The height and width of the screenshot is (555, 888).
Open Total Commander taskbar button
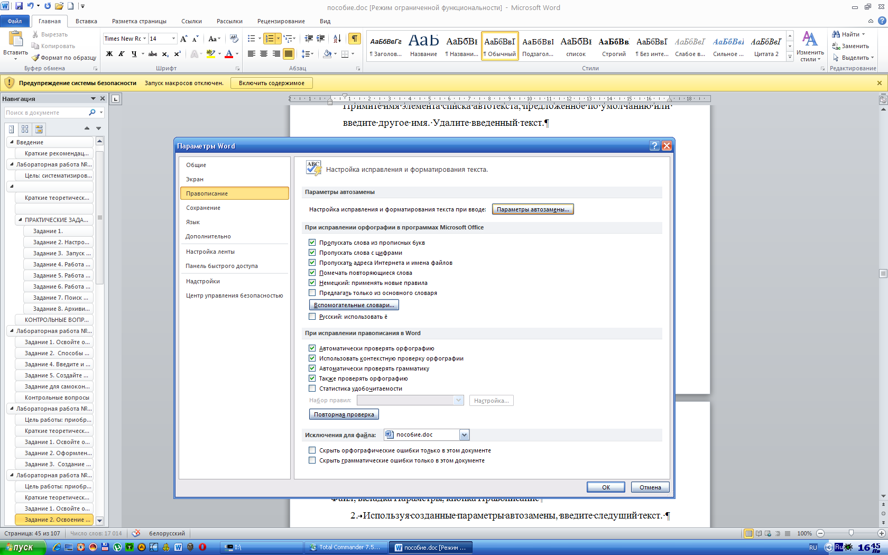point(346,547)
